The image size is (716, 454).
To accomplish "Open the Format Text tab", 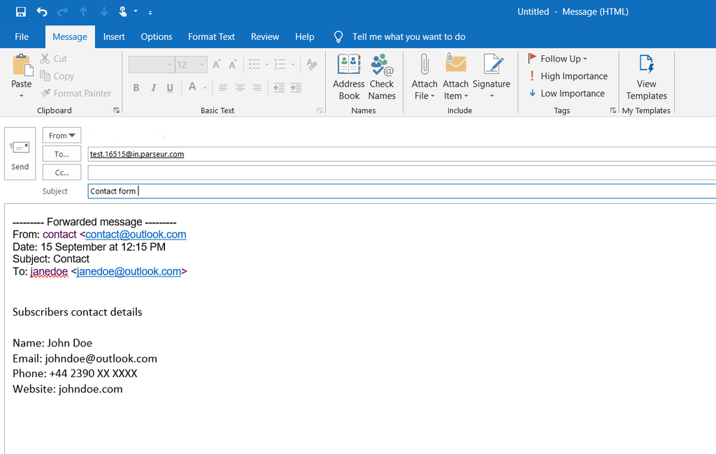I will click(x=211, y=36).
